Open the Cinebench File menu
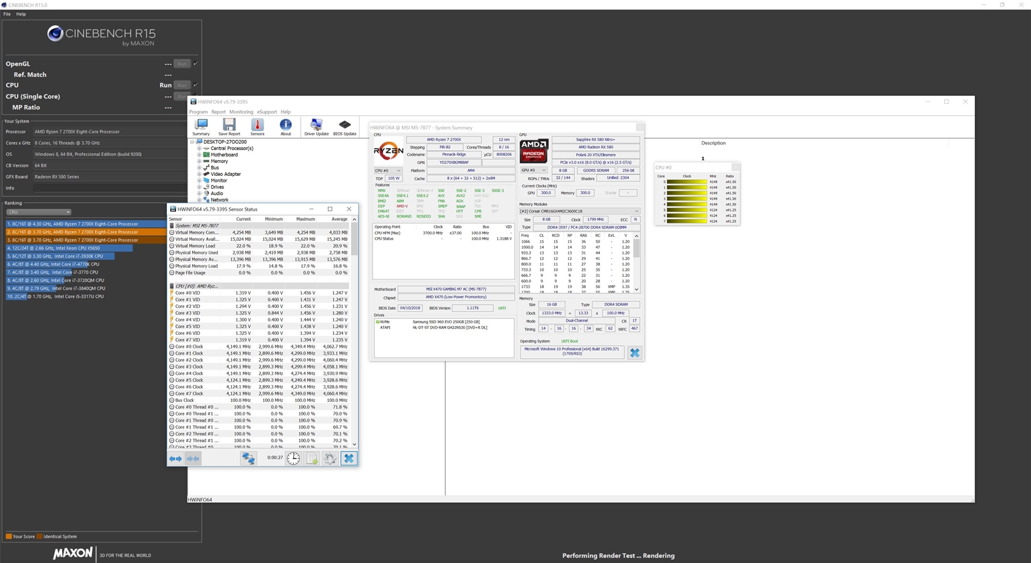The image size is (1031, 563). 7,14
